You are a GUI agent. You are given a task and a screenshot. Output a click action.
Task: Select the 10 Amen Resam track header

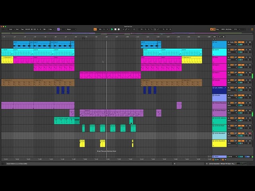click(x=220, y=113)
